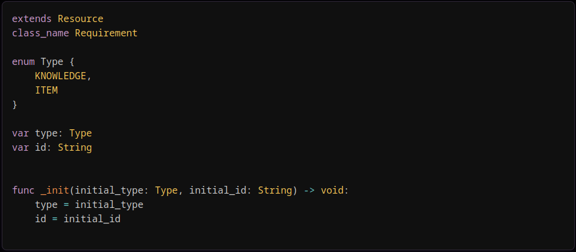Click the 'func' keyword
The height and width of the screenshot is (252, 576).
[23, 190]
